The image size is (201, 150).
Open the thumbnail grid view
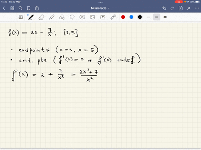coord(12,8)
